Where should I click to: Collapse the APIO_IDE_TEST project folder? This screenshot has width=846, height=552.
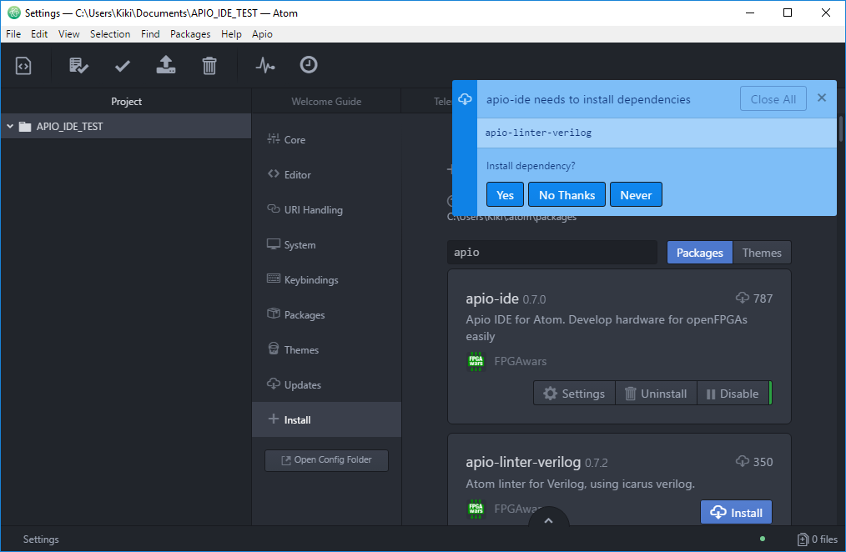[10, 127]
